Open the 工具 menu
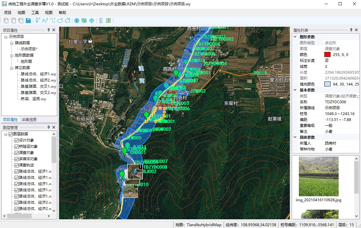The height and width of the screenshot is (228, 361). coord(35,13)
